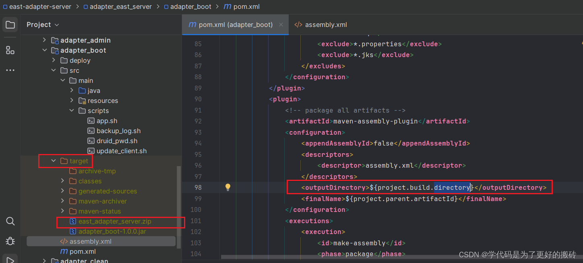The image size is (583, 263).
Task: Collapse the adapter_boot module
Action: [45, 50]
